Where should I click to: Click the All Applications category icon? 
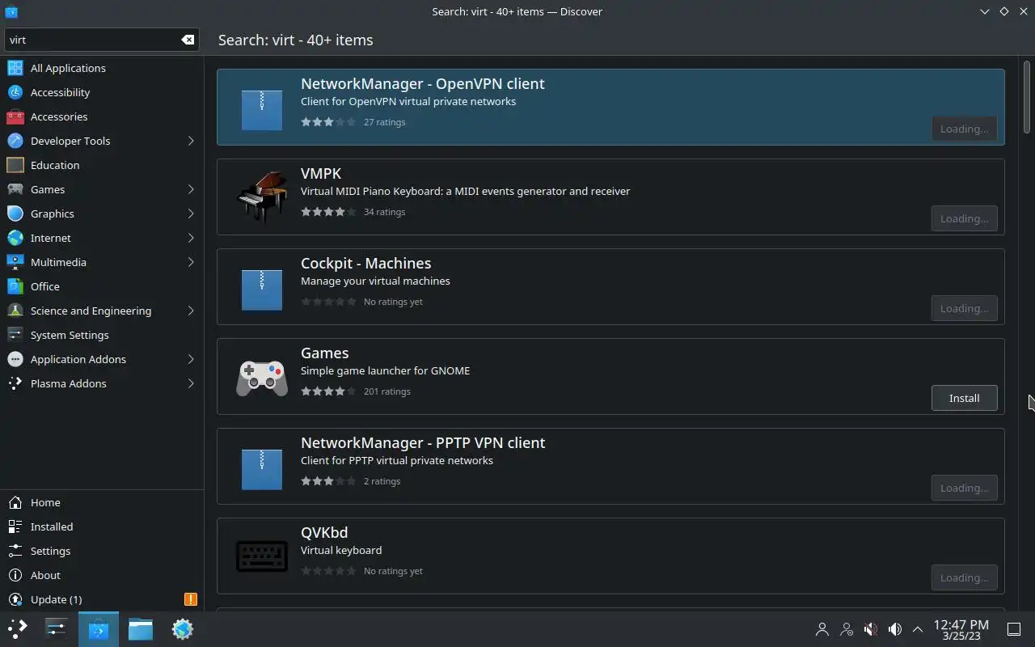(15, 68)
